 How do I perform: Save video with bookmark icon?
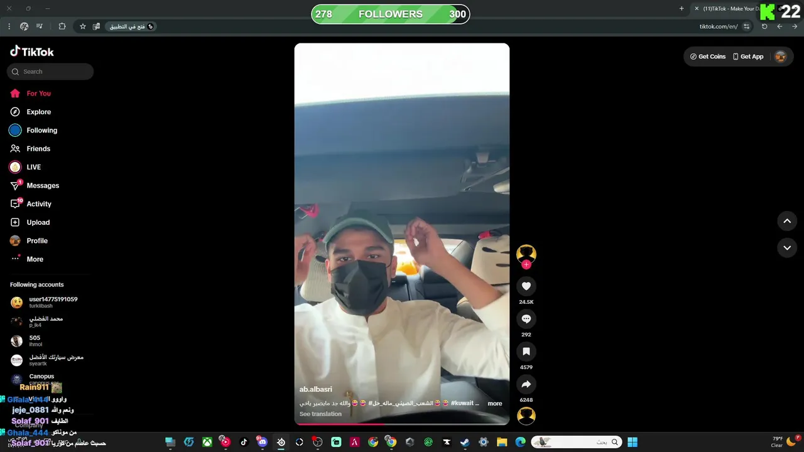526,352
